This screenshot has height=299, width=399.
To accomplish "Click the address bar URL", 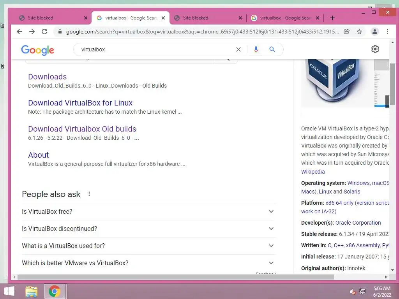I will [x=202, y=32].
